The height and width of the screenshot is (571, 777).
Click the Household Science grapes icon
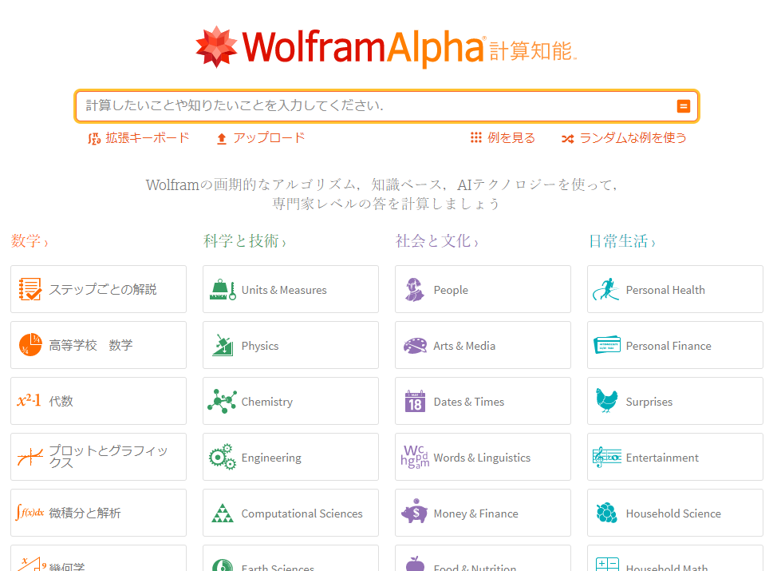[x=607, y=513]
